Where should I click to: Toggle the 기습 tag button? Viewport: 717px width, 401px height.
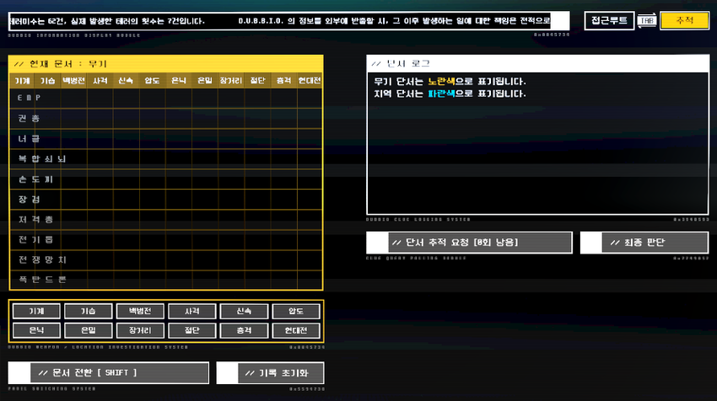(x=87, y=311)
